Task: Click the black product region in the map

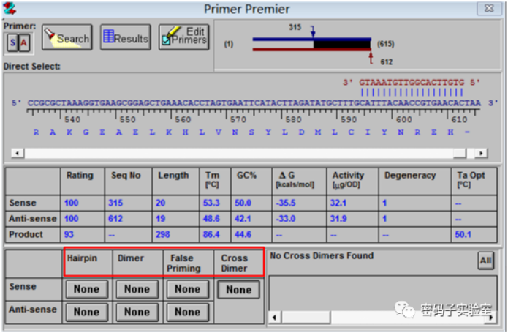Action: pyautogui.click(x=342, y=45)
